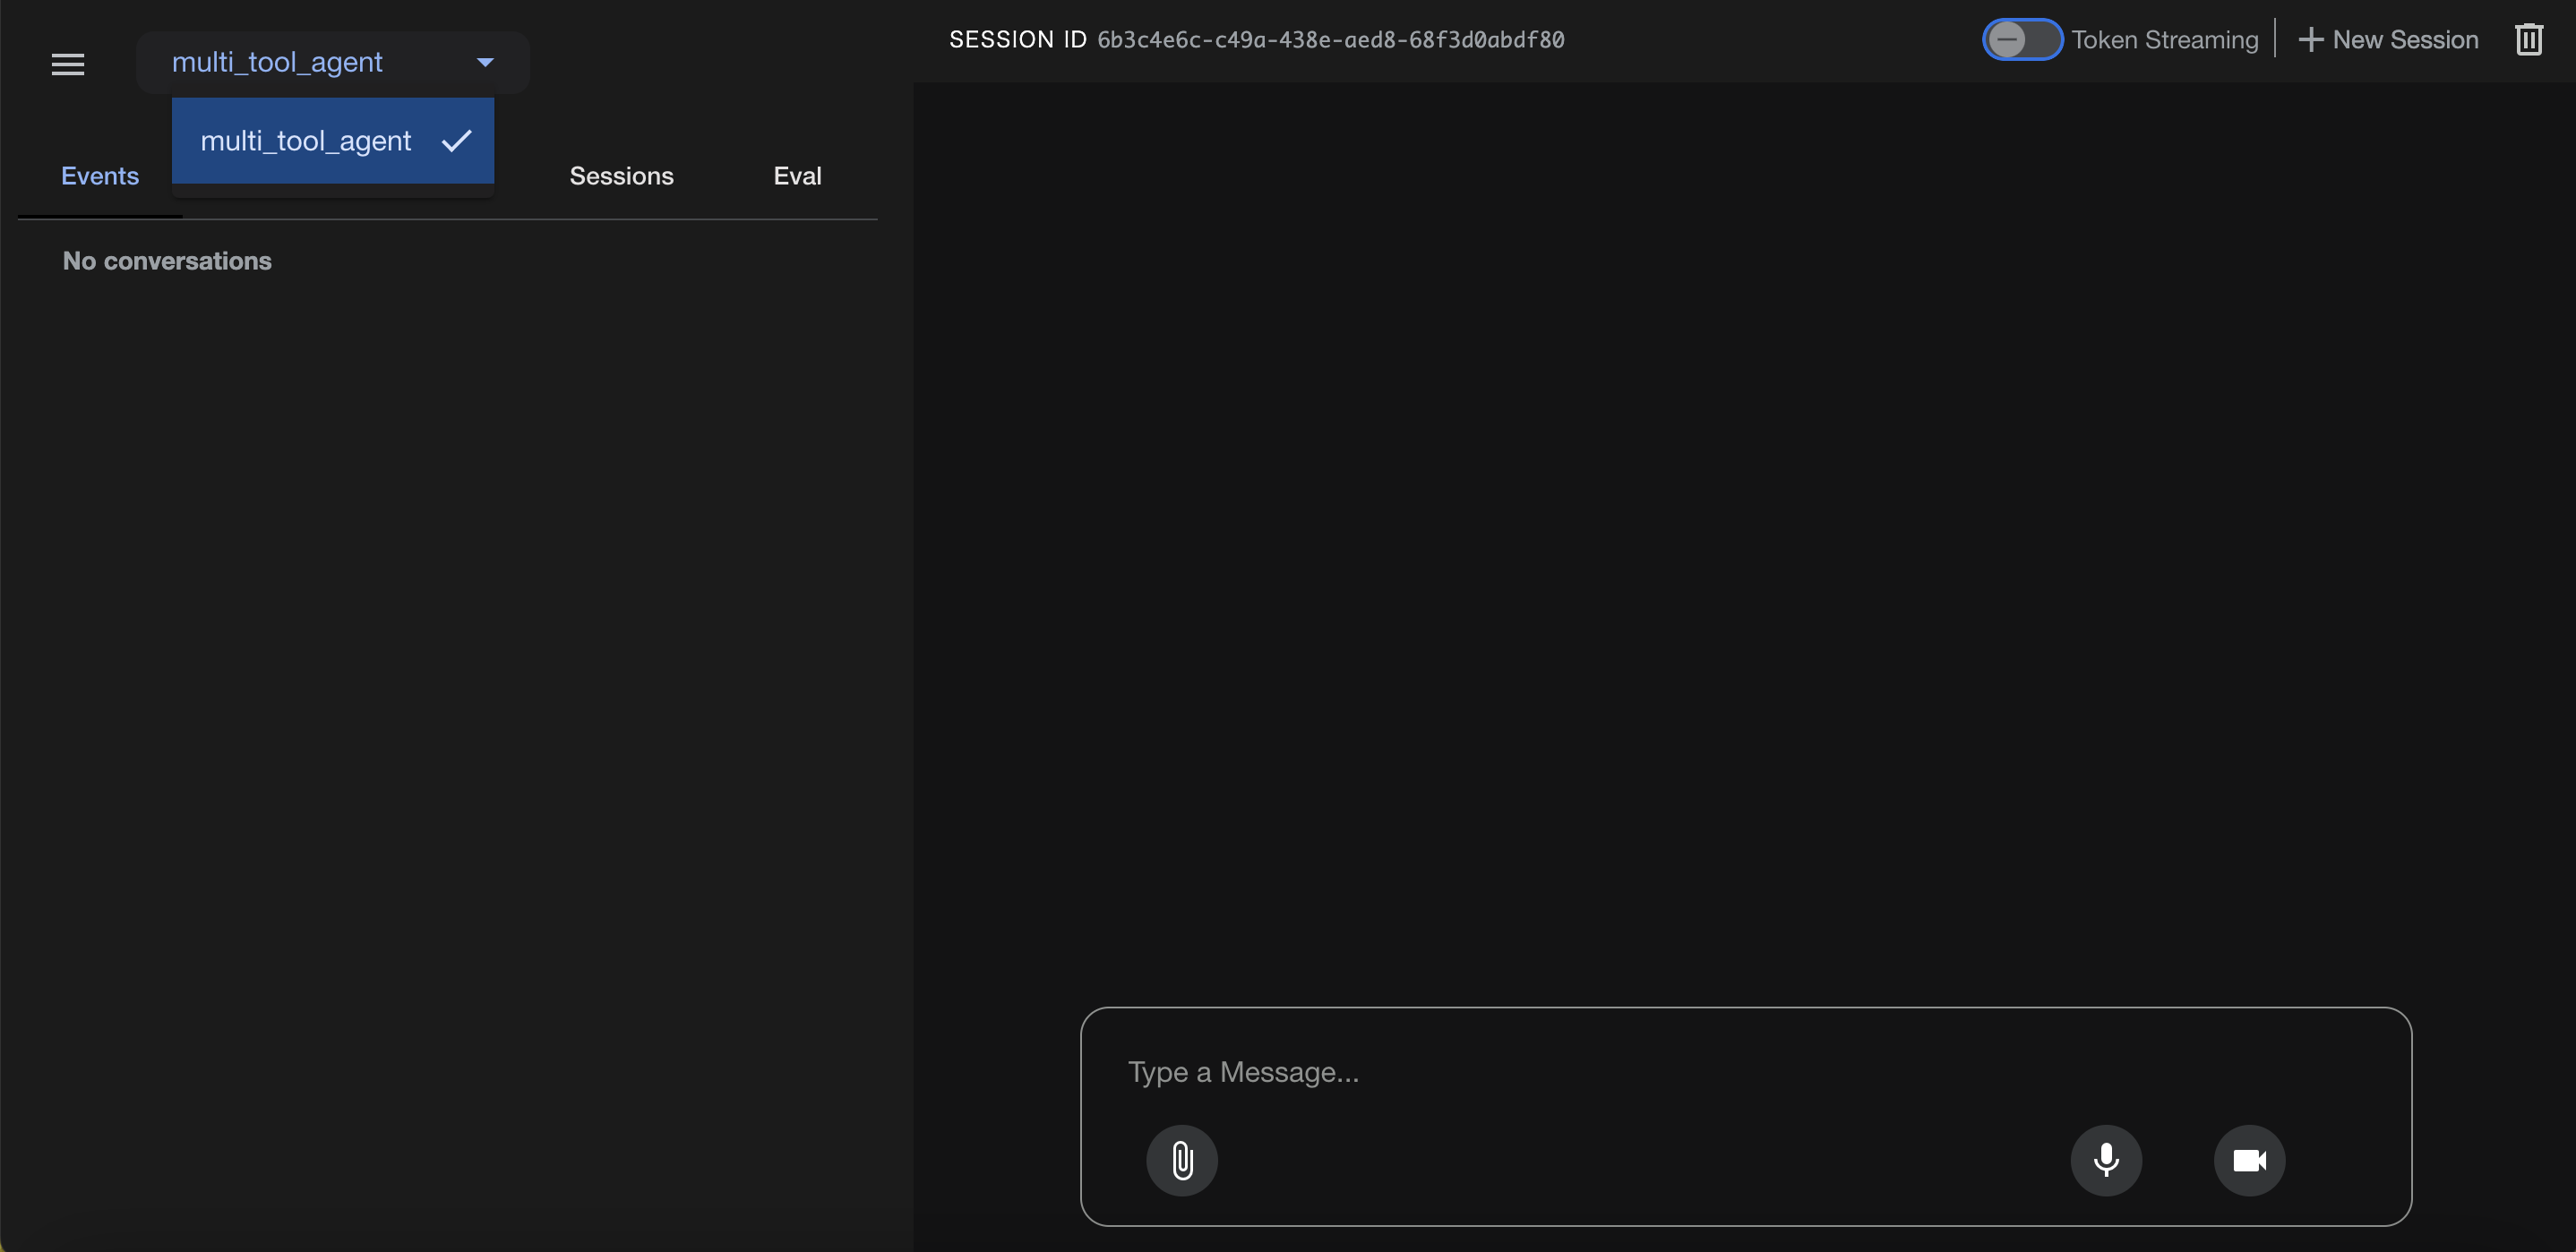
Task: Click the session ID value text
Action: coord(1331,40)
